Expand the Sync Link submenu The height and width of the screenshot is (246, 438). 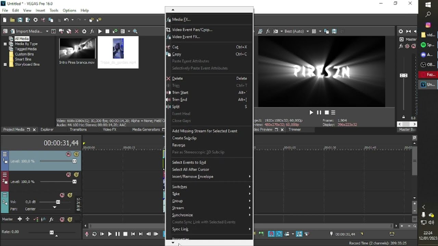point(209,229)
